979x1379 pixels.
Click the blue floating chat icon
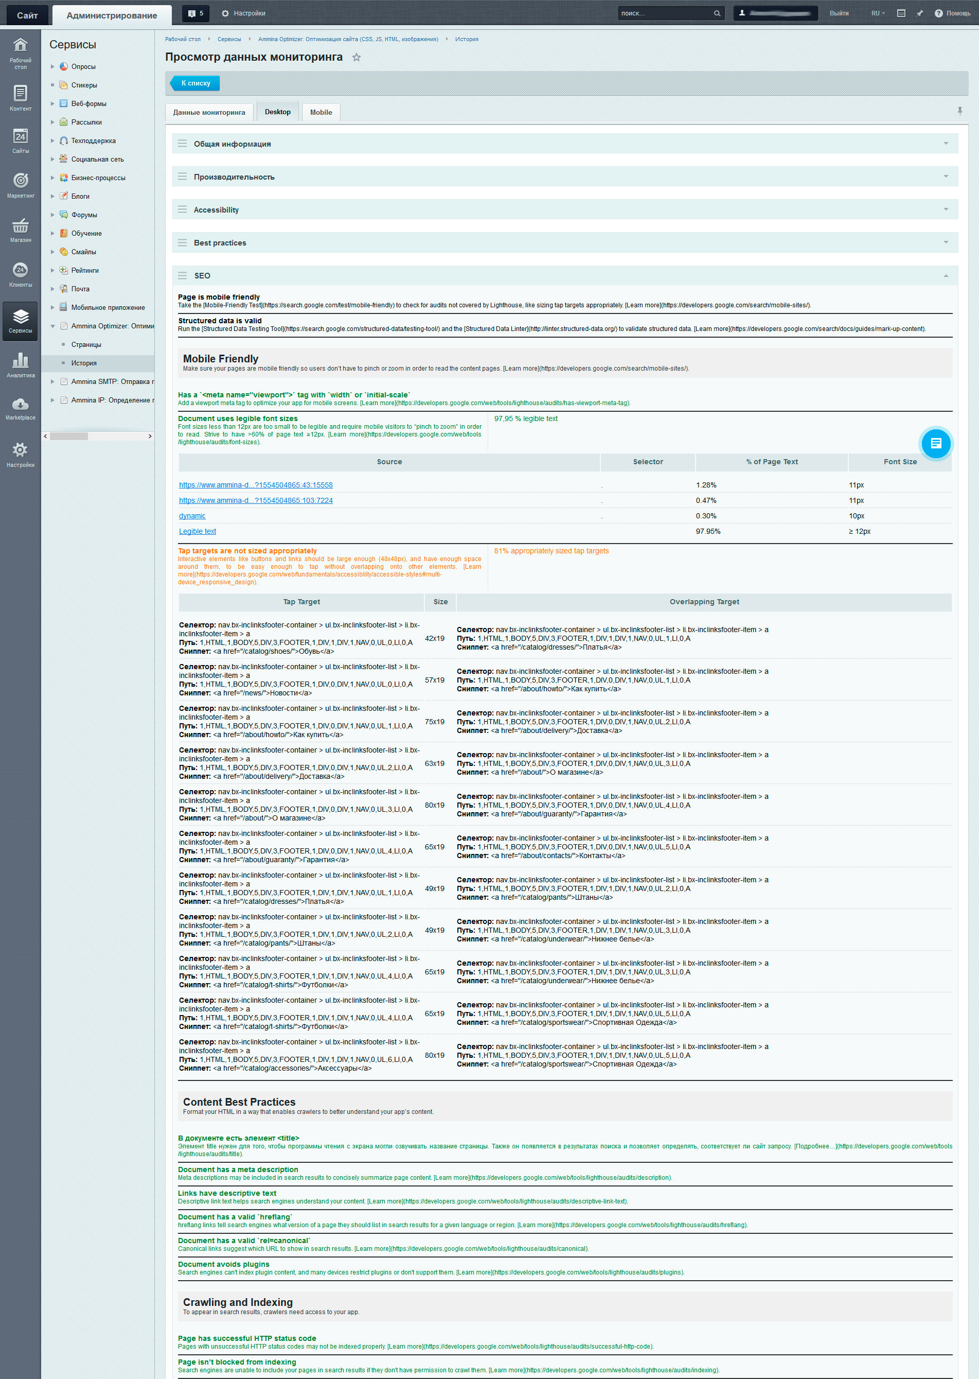(935, 443)
